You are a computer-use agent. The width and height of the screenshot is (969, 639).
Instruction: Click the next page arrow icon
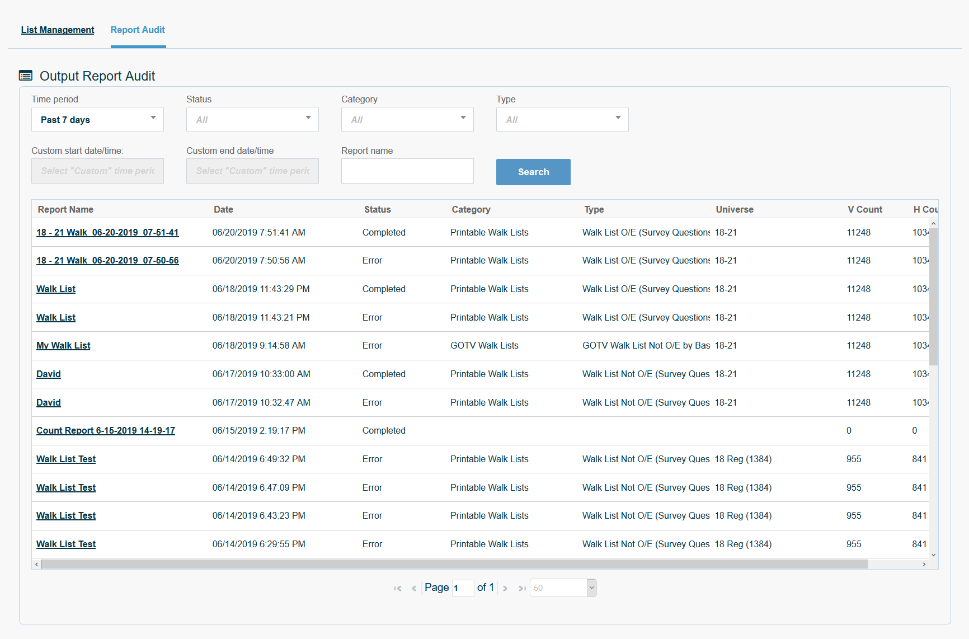[505, 588]
